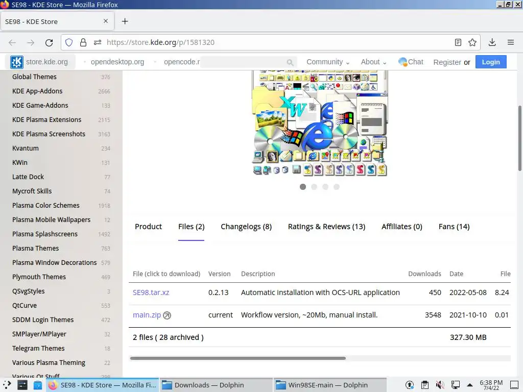Open the network tray icon

[x=455, y=385]
